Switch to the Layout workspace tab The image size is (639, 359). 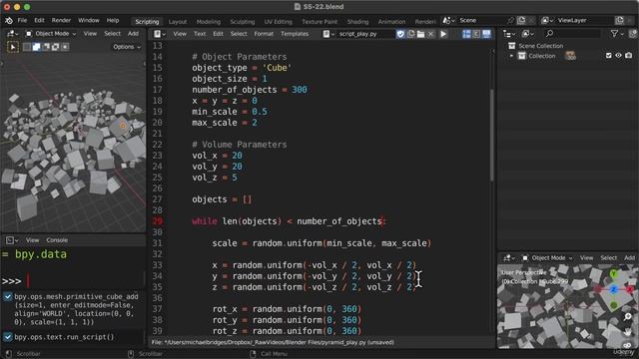[x=178, y=22]
